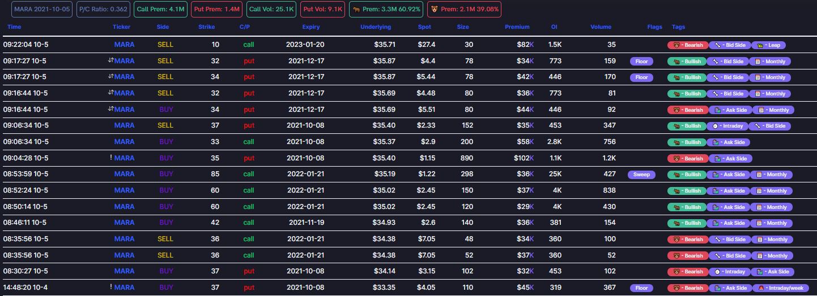Click the swap-arrows icon in the $44K premium row
Viewport: 817px width, 296px height.
[110, 109]
